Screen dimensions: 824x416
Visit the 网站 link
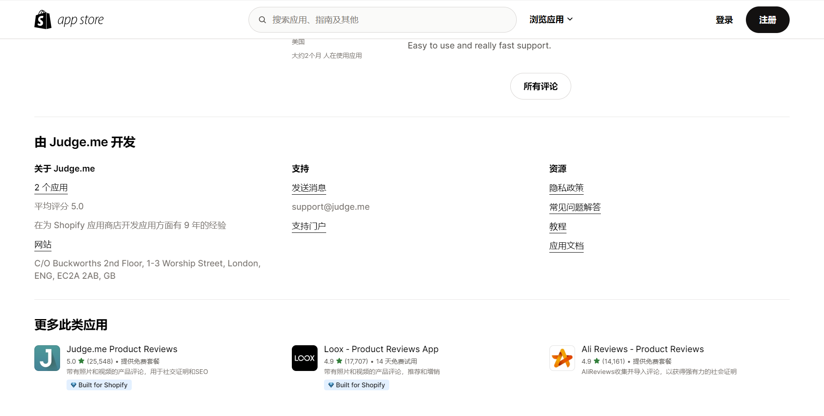tap(43, 244)
